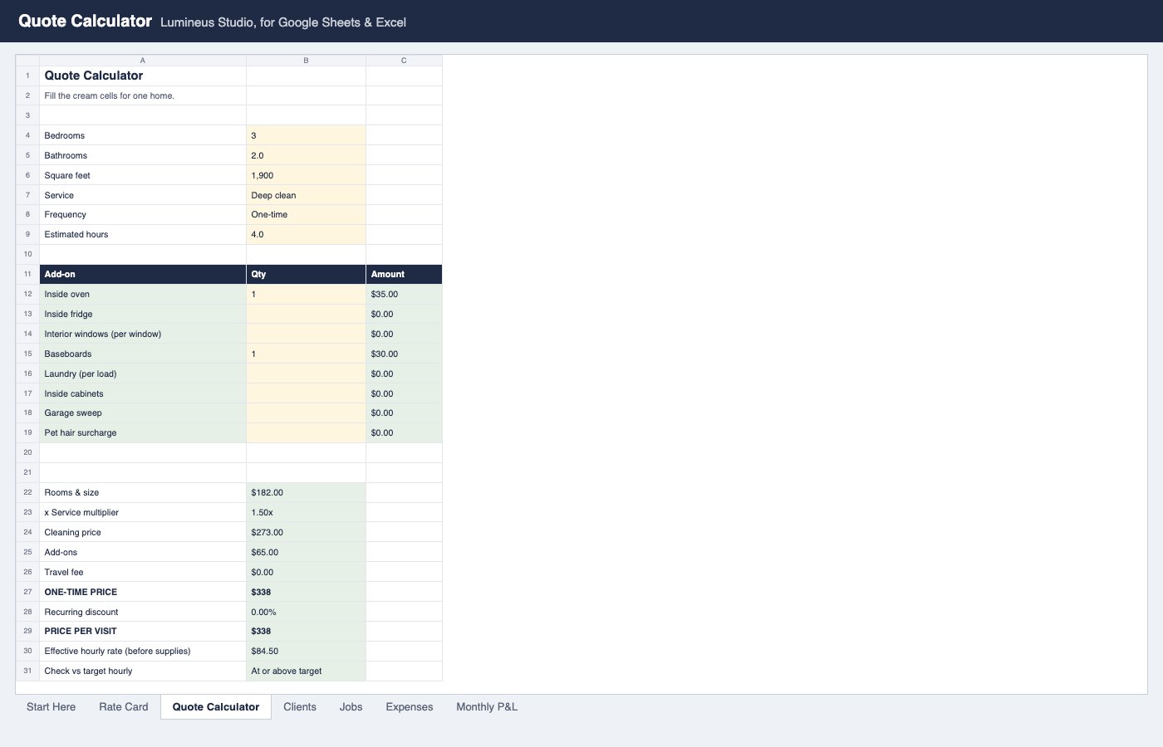Select the Baseboards quantity cell

pos(306,354)
